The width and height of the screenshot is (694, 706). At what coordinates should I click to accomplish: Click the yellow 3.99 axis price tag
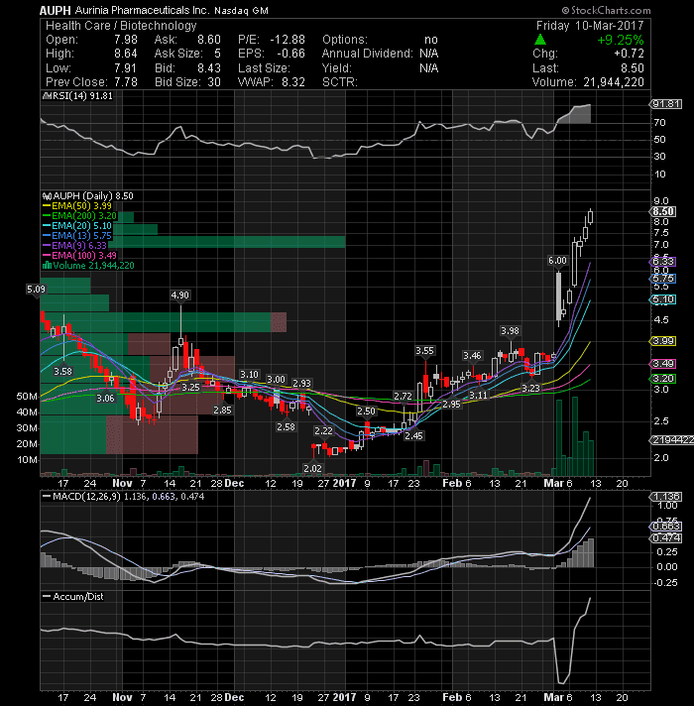tap(663, 341)
